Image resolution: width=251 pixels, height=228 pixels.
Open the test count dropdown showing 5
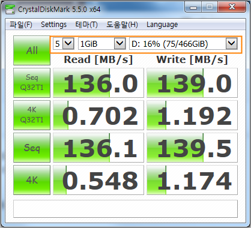[64, 43]
